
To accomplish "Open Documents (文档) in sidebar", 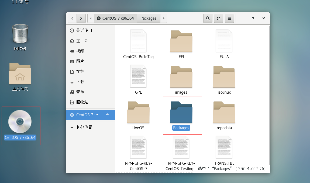I will coord(90,71).
